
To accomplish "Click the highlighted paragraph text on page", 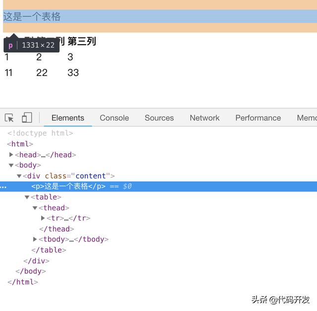I will pos(32,16).
